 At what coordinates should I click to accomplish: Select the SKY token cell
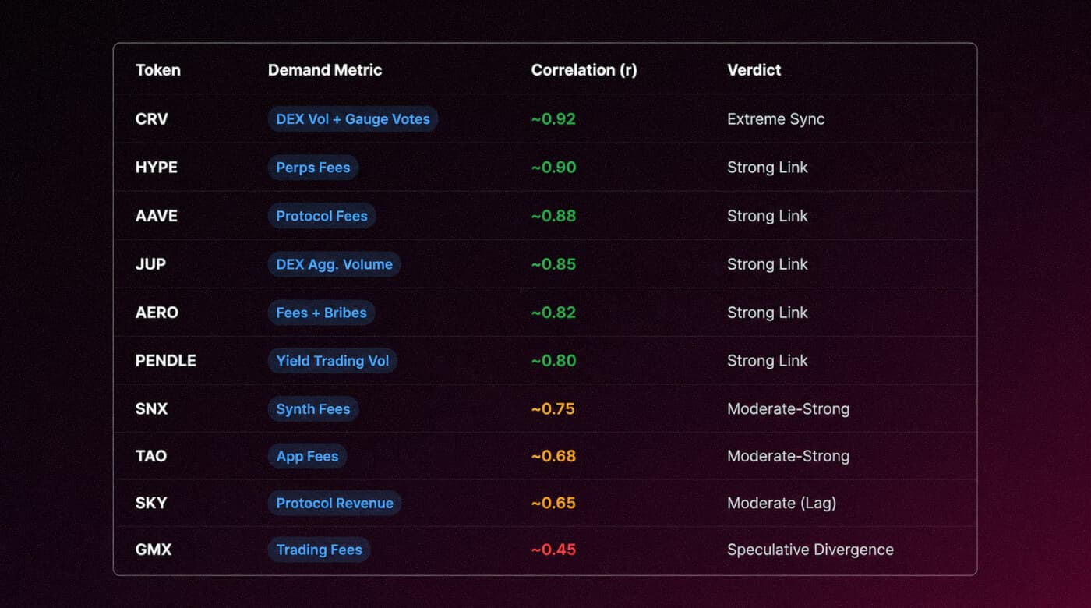[x=151, y=503]
